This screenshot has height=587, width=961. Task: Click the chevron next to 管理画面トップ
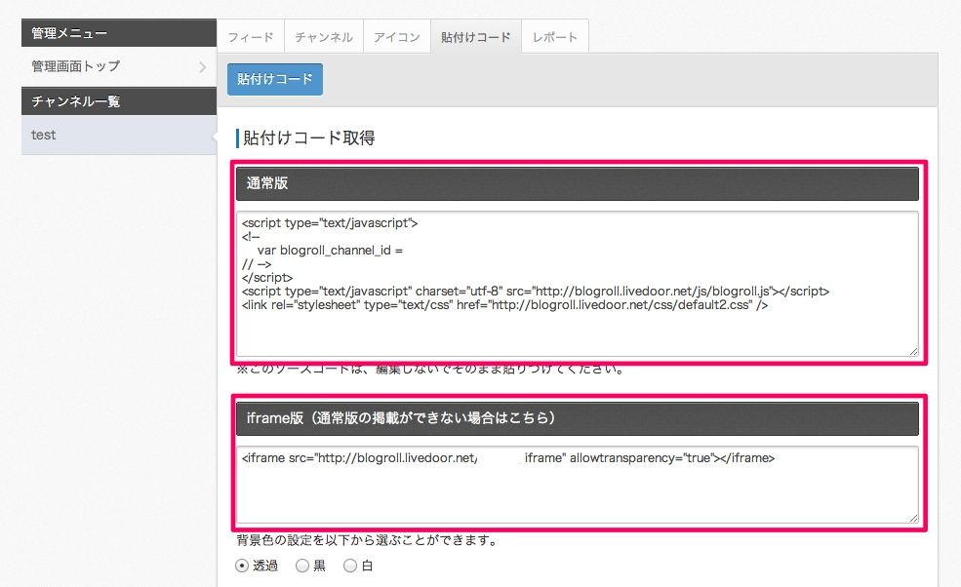click(x=202, y=66)
